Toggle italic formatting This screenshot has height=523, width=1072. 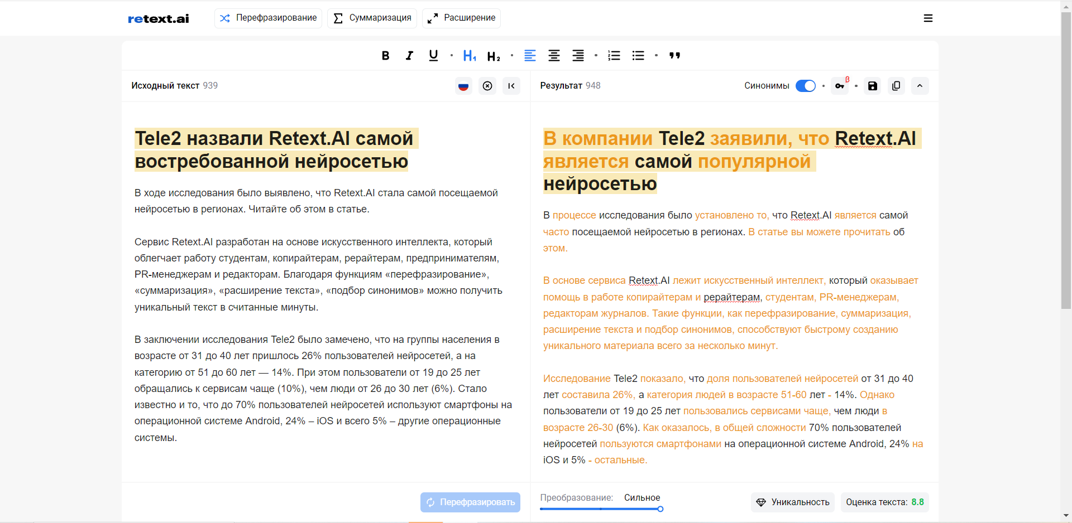point(409,55)
